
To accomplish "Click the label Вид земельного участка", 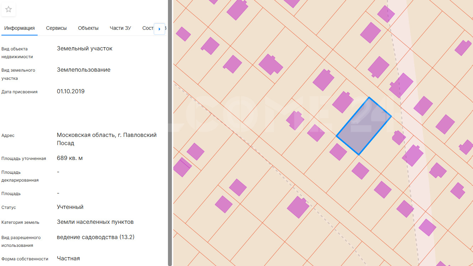I will tap(18, 74).
